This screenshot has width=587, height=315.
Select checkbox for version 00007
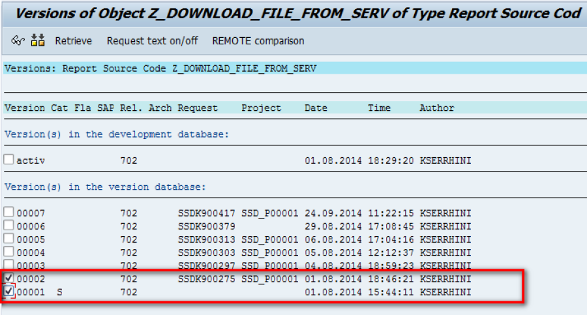[8, 212]
